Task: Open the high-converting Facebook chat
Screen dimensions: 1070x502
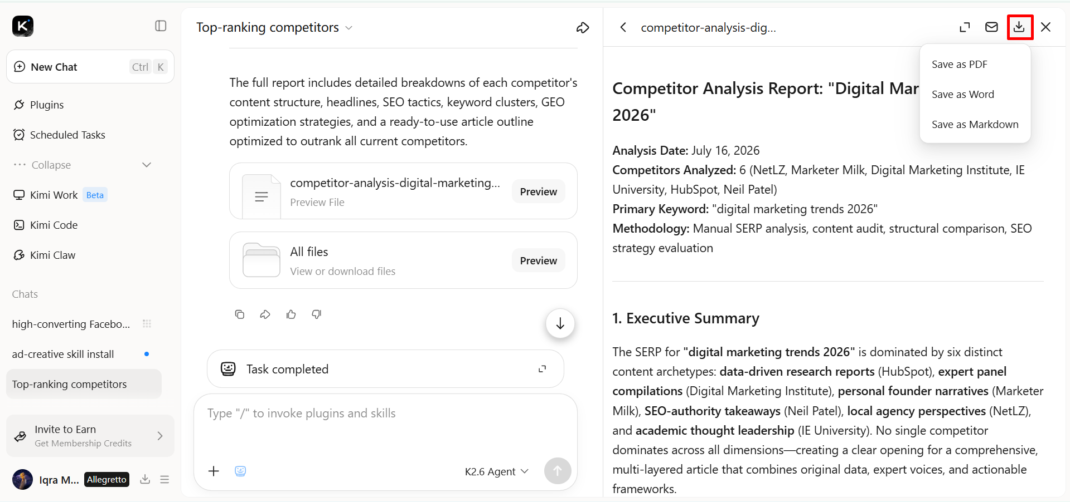Action: (x=71, y=324)
